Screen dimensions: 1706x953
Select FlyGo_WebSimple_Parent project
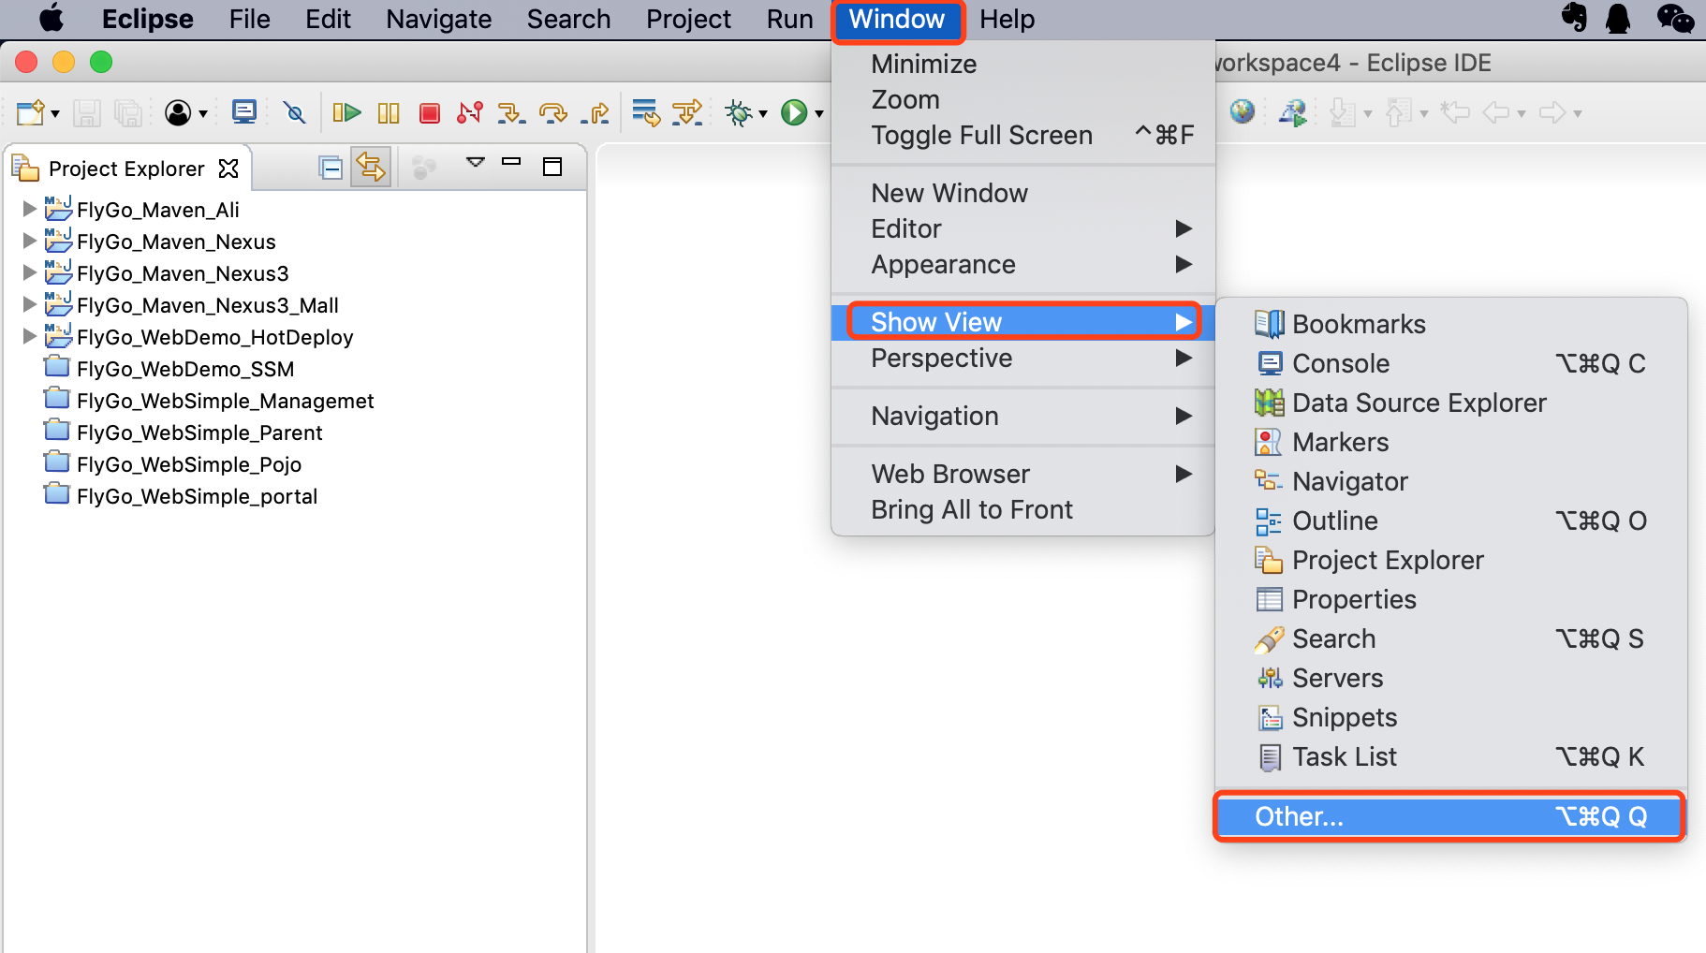click(x=199, y=433)
